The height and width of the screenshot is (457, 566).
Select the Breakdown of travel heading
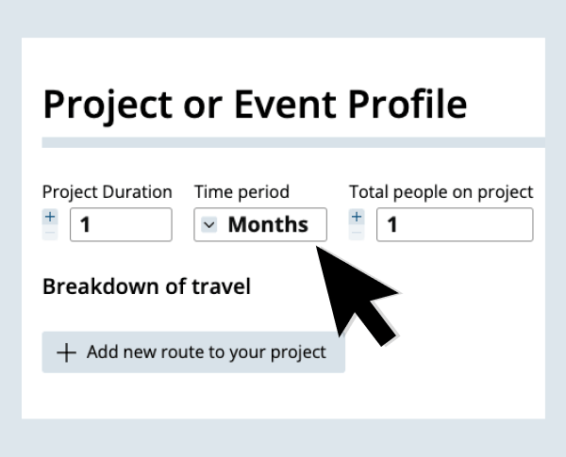click(x=146, y=286)
